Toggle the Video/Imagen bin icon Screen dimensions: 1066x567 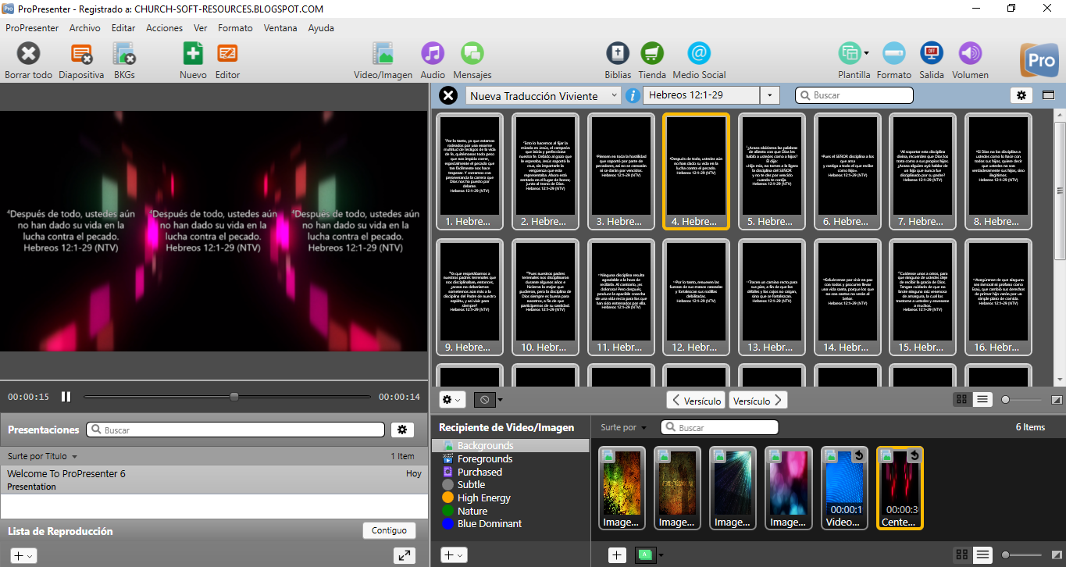pos(383,54)
